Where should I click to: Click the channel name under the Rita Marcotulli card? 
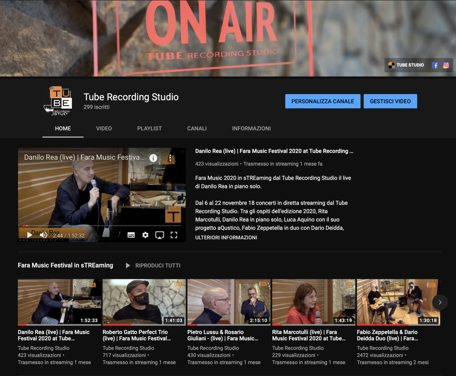(x=298, y=348)
